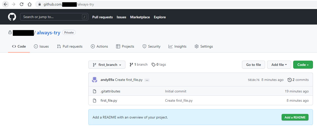
Task: Click the andy89a avatar image
Action: [x=95, y=80]
